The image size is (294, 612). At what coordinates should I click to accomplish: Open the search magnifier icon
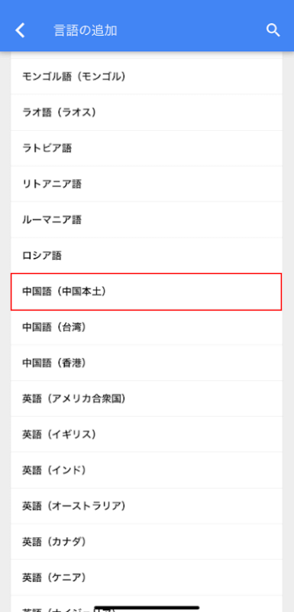[273, 30]
